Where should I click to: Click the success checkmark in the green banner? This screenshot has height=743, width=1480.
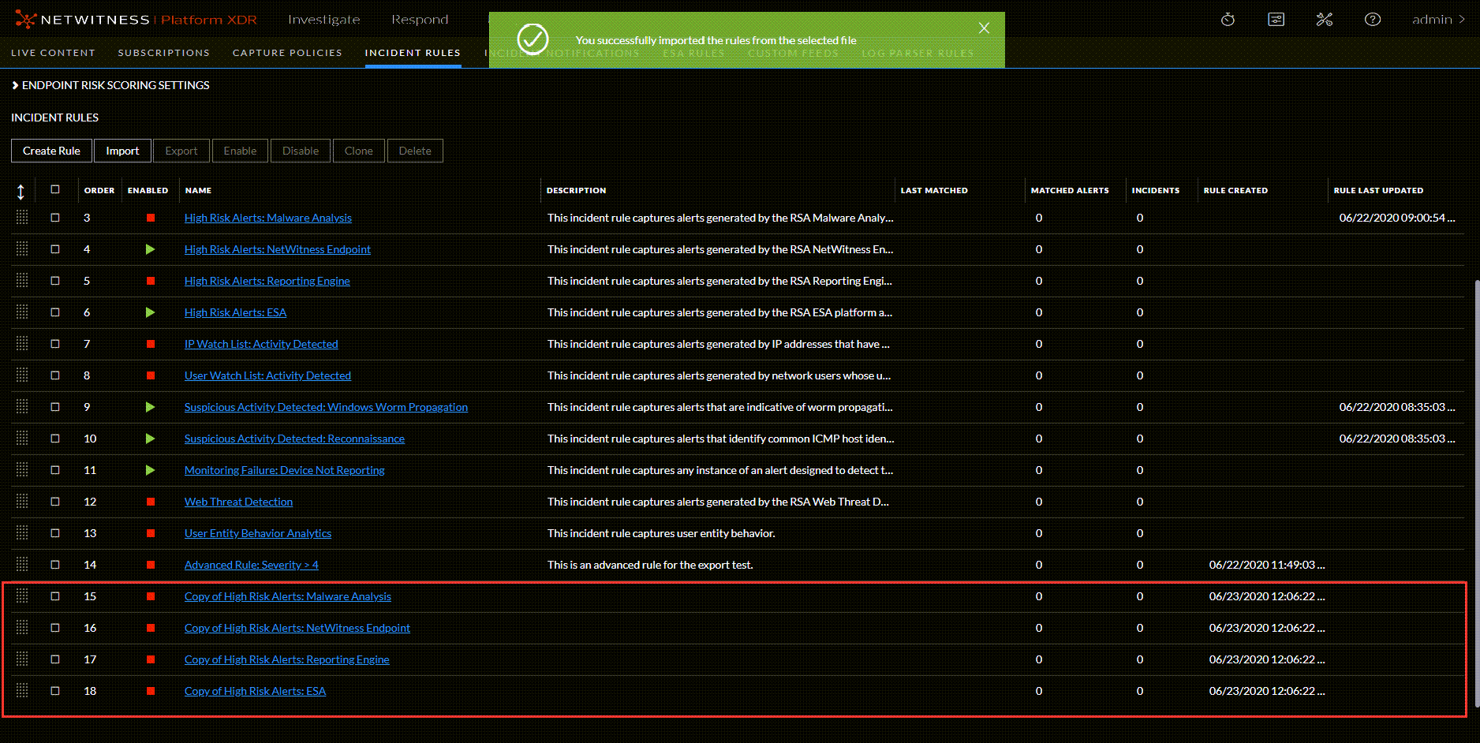point(533,39)
